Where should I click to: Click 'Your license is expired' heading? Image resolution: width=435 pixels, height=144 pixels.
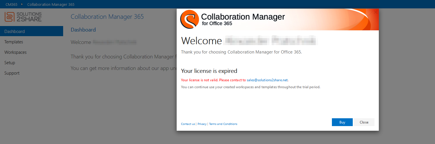coord(209,71)
